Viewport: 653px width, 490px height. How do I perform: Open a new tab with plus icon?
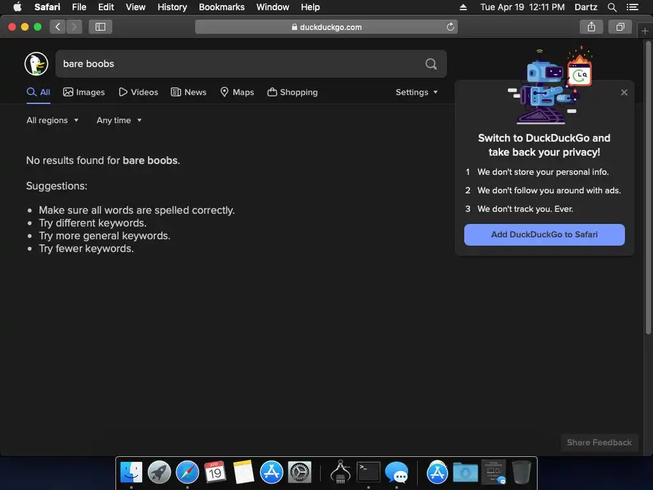pyautogui.click(x=645, y=31)
